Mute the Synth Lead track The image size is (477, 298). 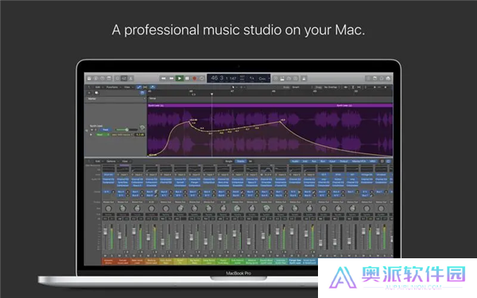tap(92, 130)
